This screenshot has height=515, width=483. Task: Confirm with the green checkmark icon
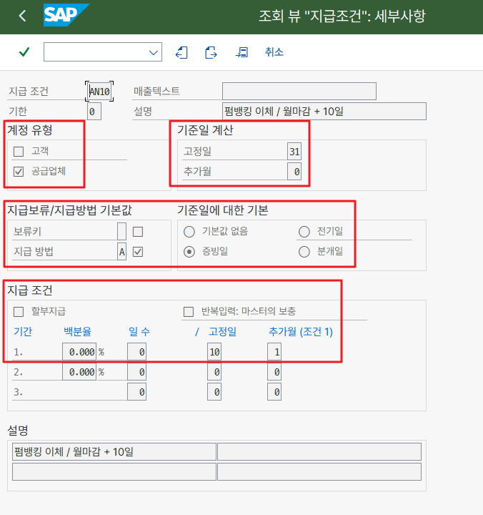(x=24, y=52)
